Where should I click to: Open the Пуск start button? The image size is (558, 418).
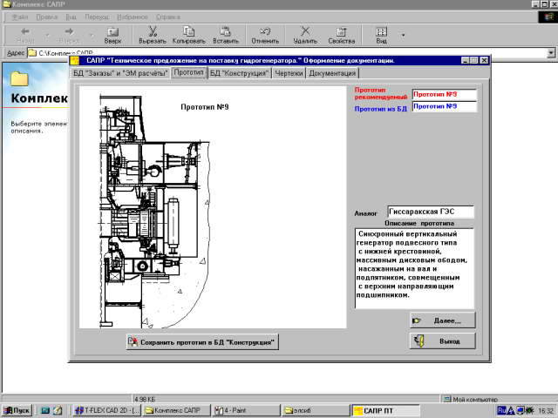(x=17, y=410)
